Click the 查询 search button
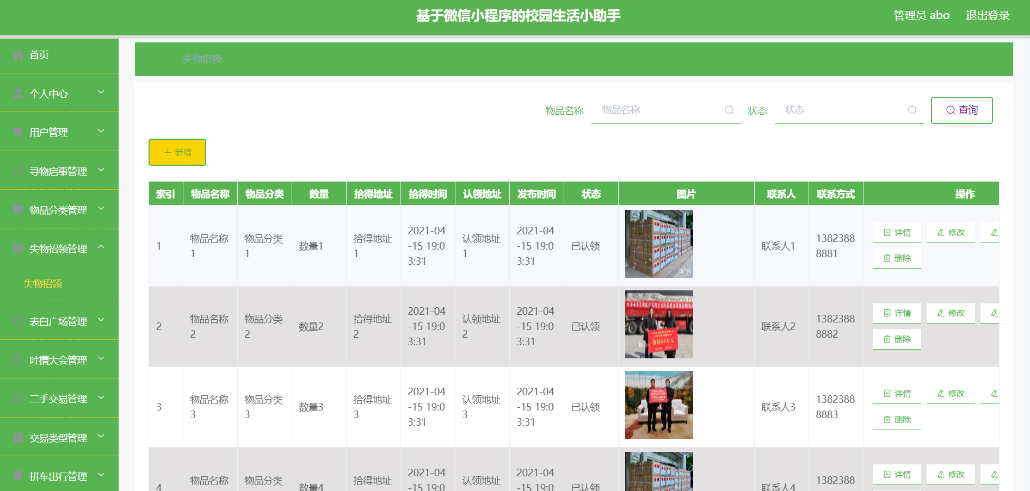1030x491 pixels. click(x=962, y=110)
